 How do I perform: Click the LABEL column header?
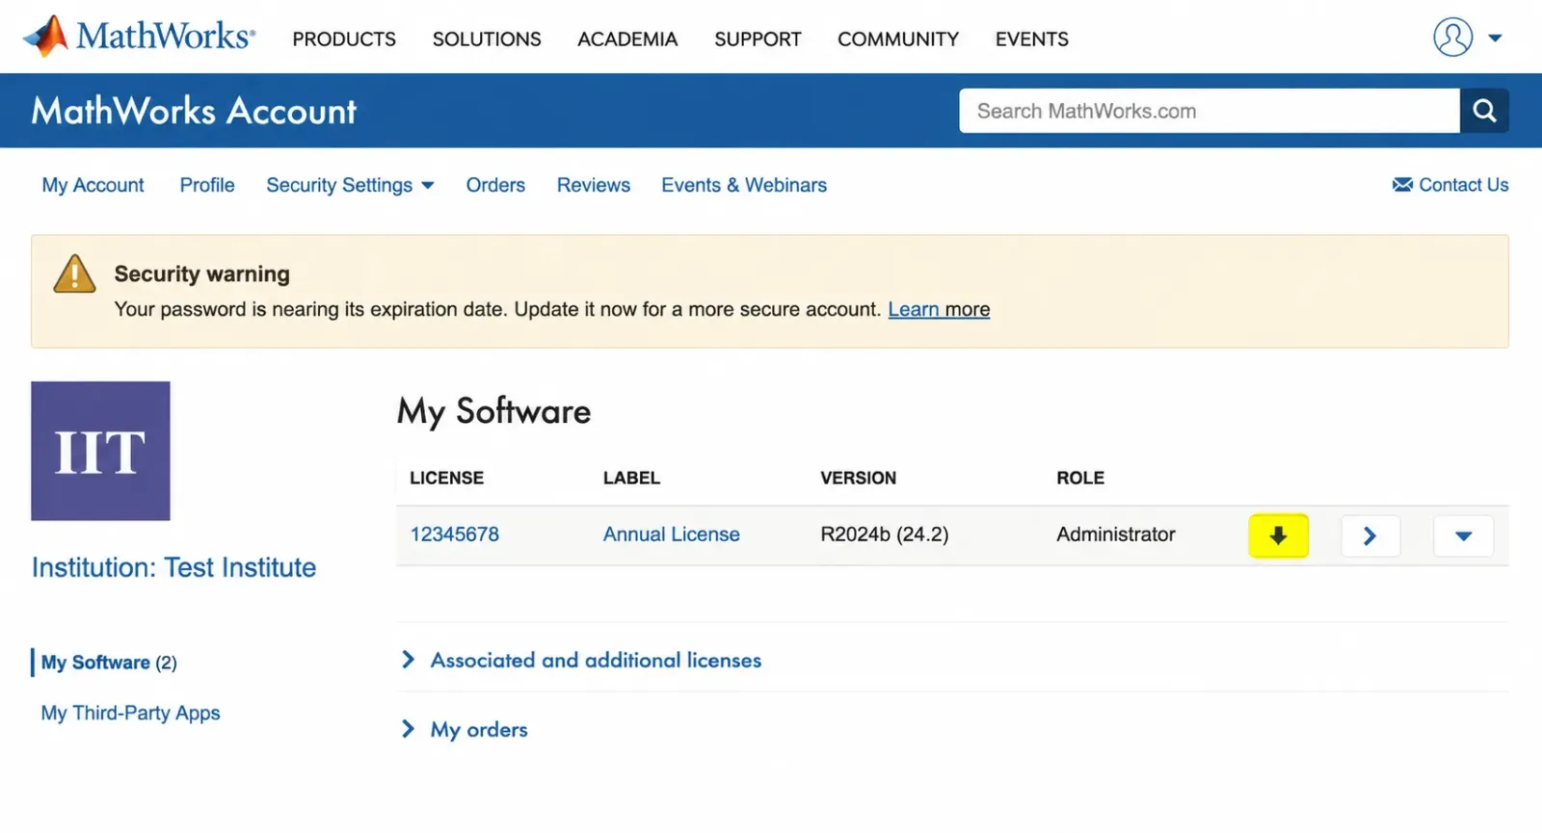tap(632, 478)
